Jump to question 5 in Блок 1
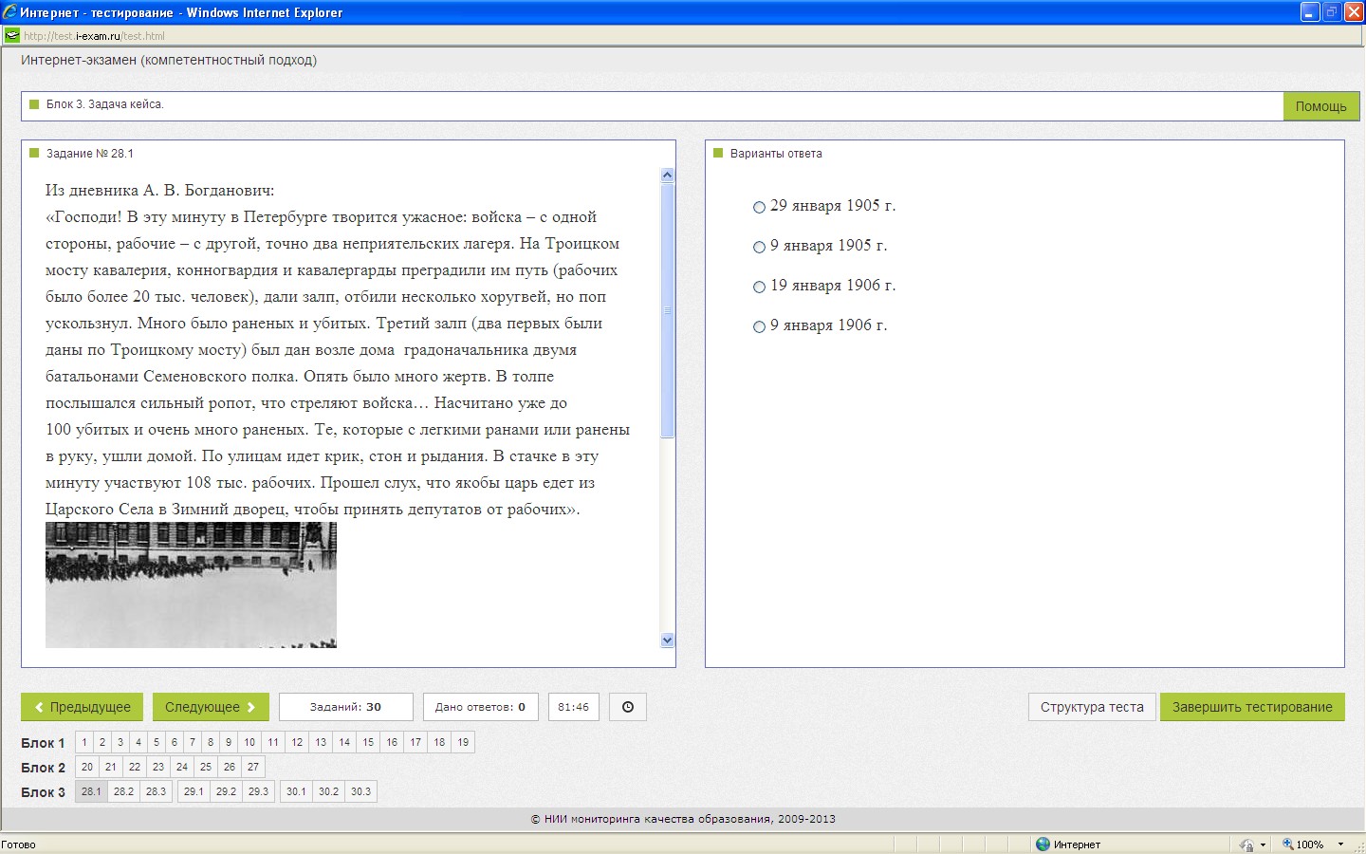The height and width of the screenshot is (854, 1366). (x=157, y=742)
